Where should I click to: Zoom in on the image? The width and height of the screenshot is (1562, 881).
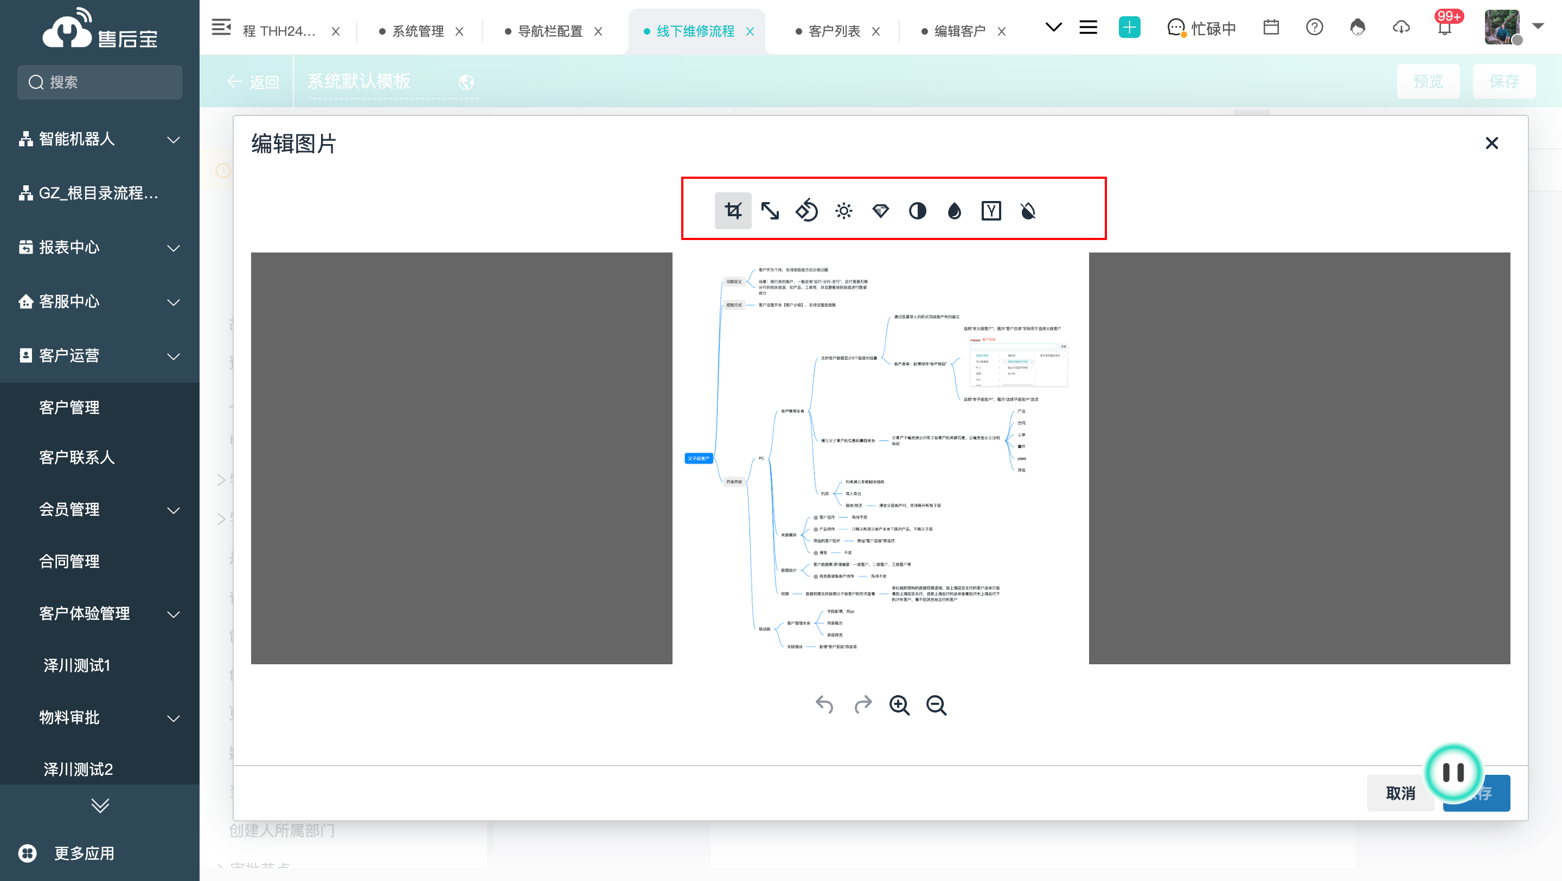[899, 705]
